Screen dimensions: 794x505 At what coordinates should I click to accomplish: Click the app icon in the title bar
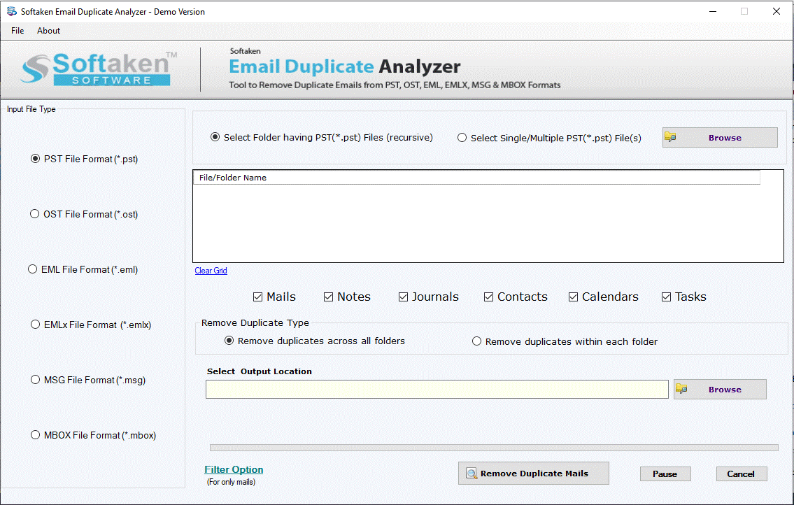(10, 10)
